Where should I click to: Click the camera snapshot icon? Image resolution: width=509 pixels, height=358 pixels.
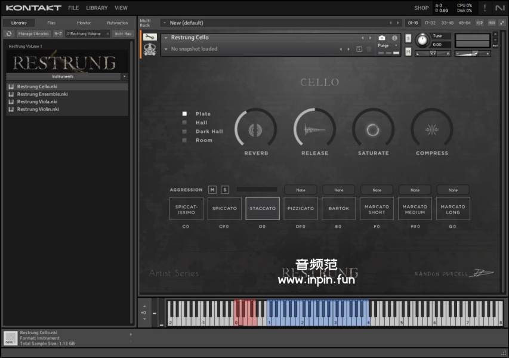tap(382, 38)
